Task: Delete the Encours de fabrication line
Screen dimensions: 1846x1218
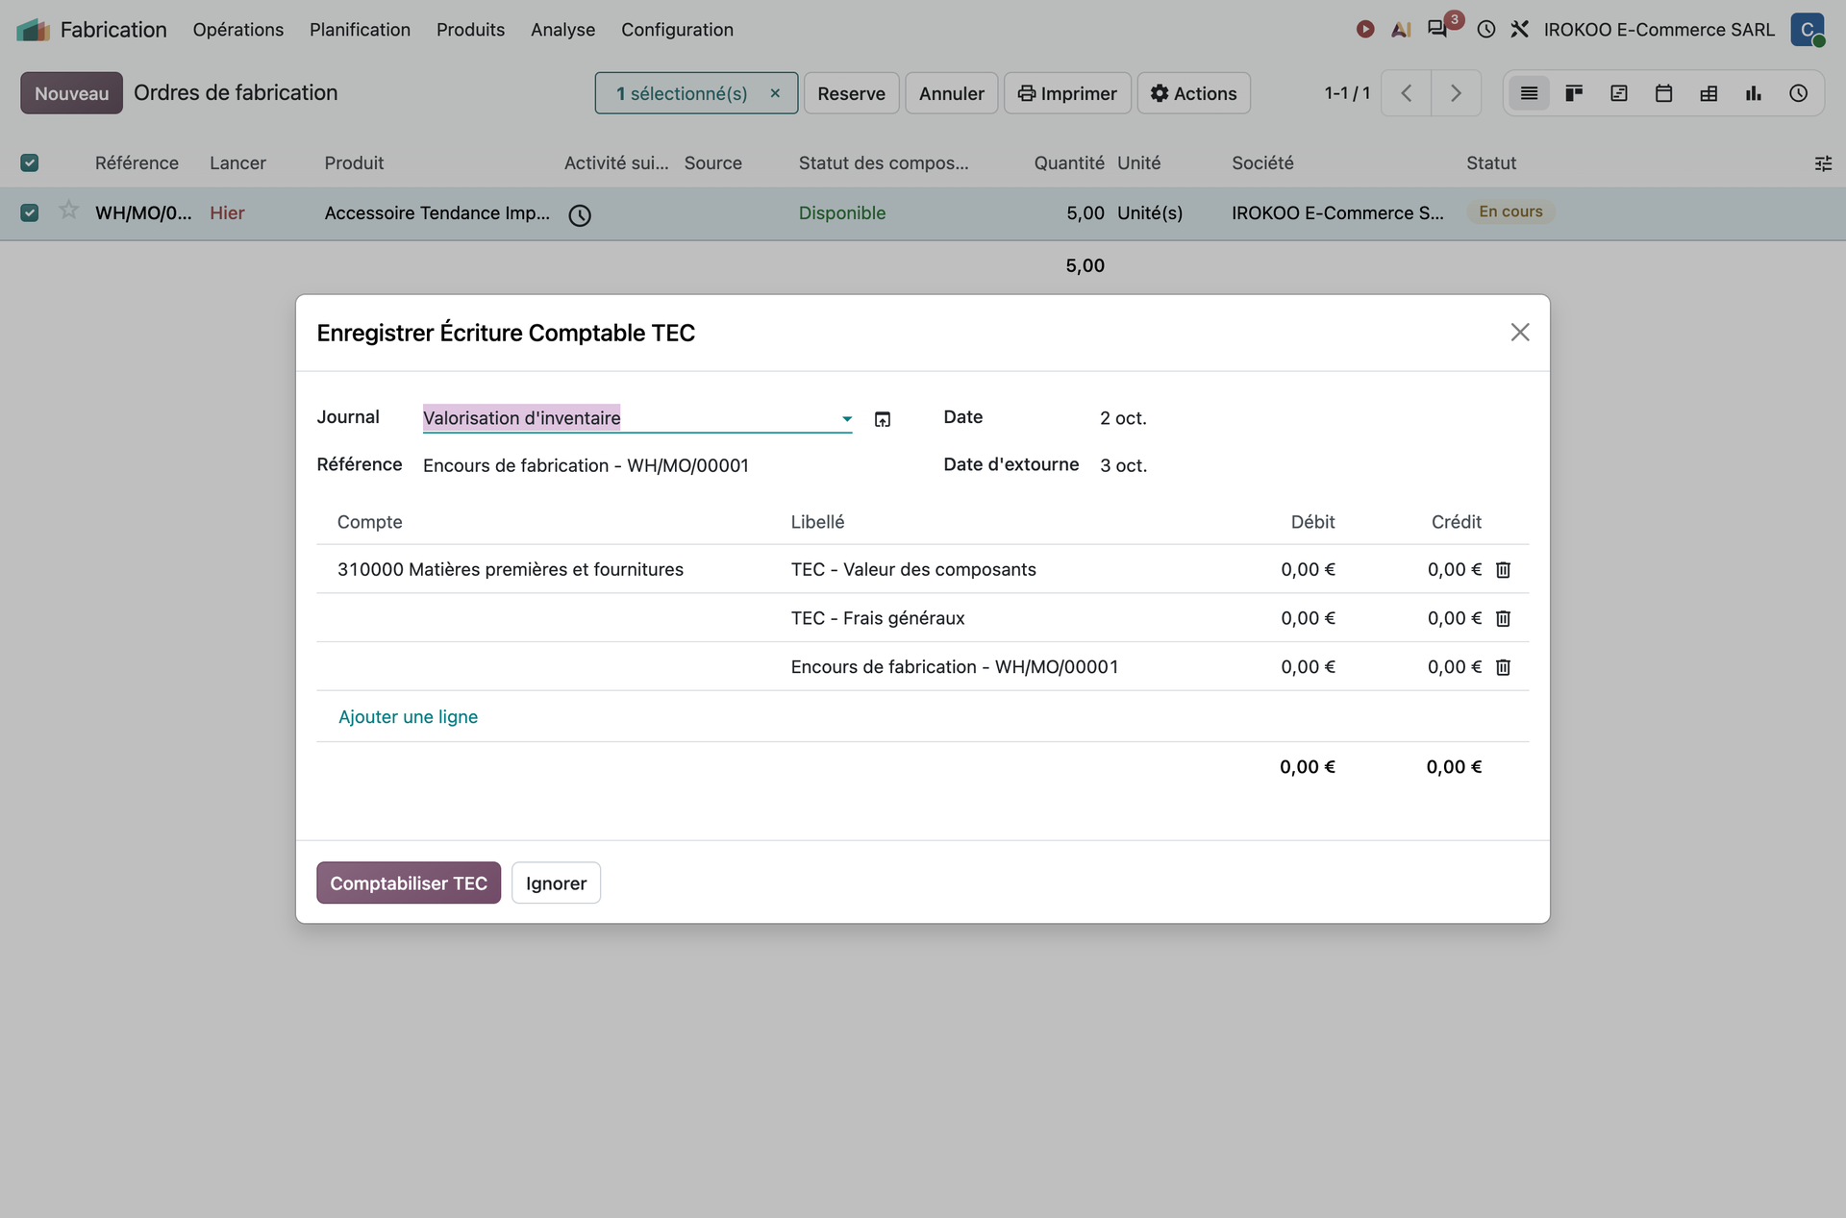Action: tap(1504, 667)
